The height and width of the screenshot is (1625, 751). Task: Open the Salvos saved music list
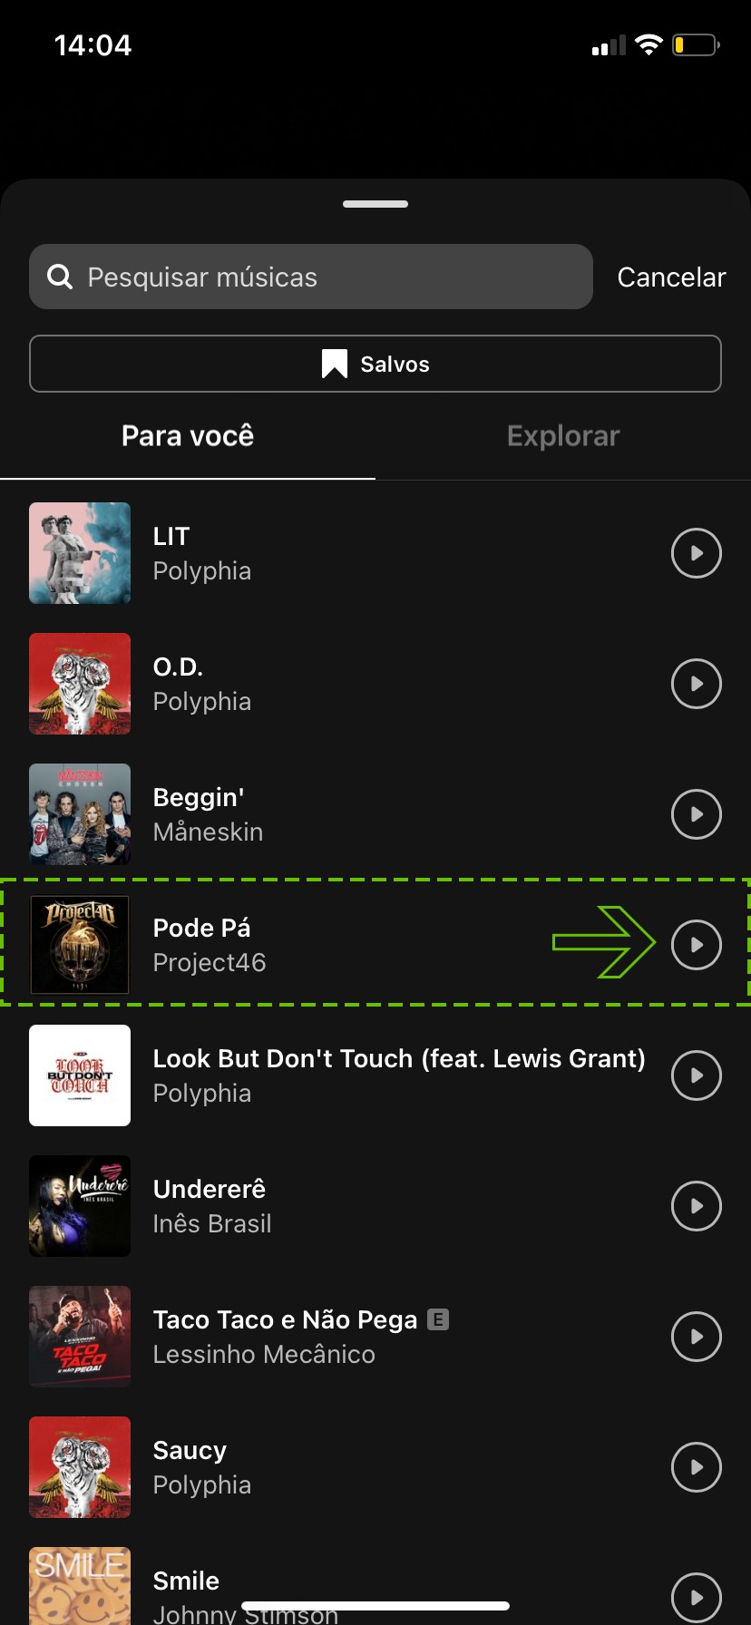tap(375, 364)
